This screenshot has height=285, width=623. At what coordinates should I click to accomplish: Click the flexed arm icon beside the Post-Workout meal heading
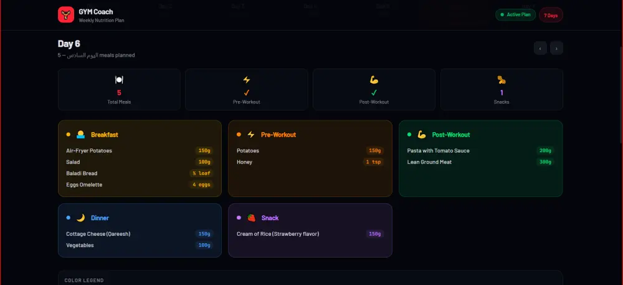point(422,134)
